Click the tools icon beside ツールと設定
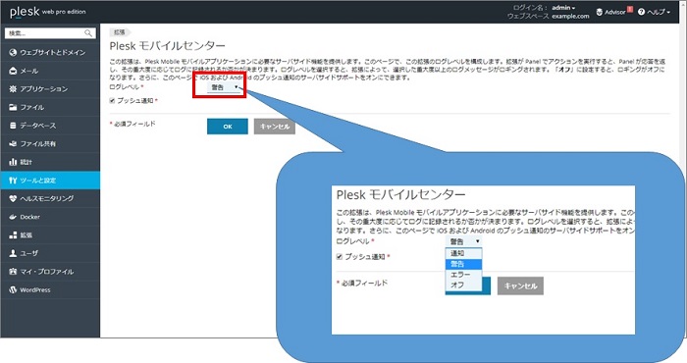687x363 pixels. [13, 181]
